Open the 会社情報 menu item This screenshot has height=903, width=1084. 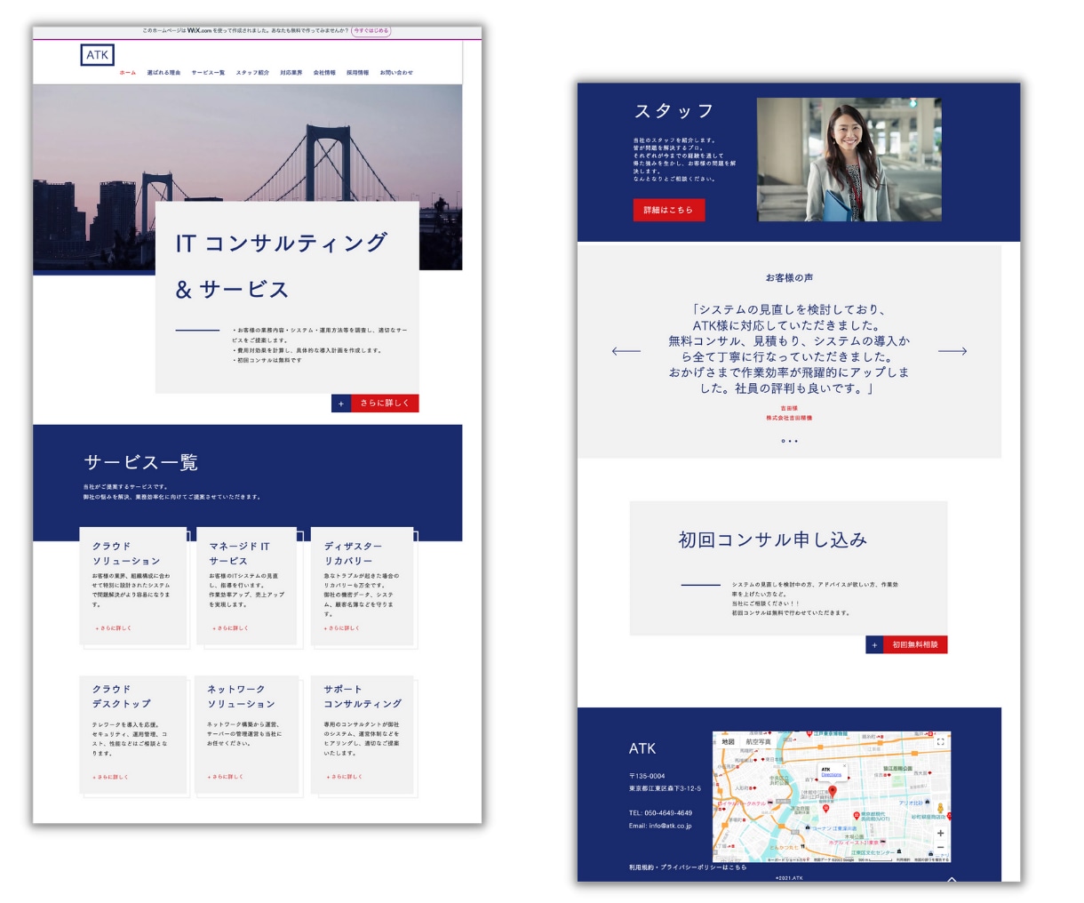324,73
